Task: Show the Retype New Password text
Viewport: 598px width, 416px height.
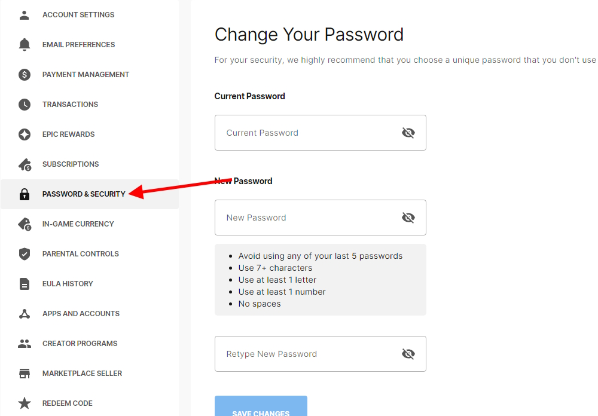Action: coord(408,354)
